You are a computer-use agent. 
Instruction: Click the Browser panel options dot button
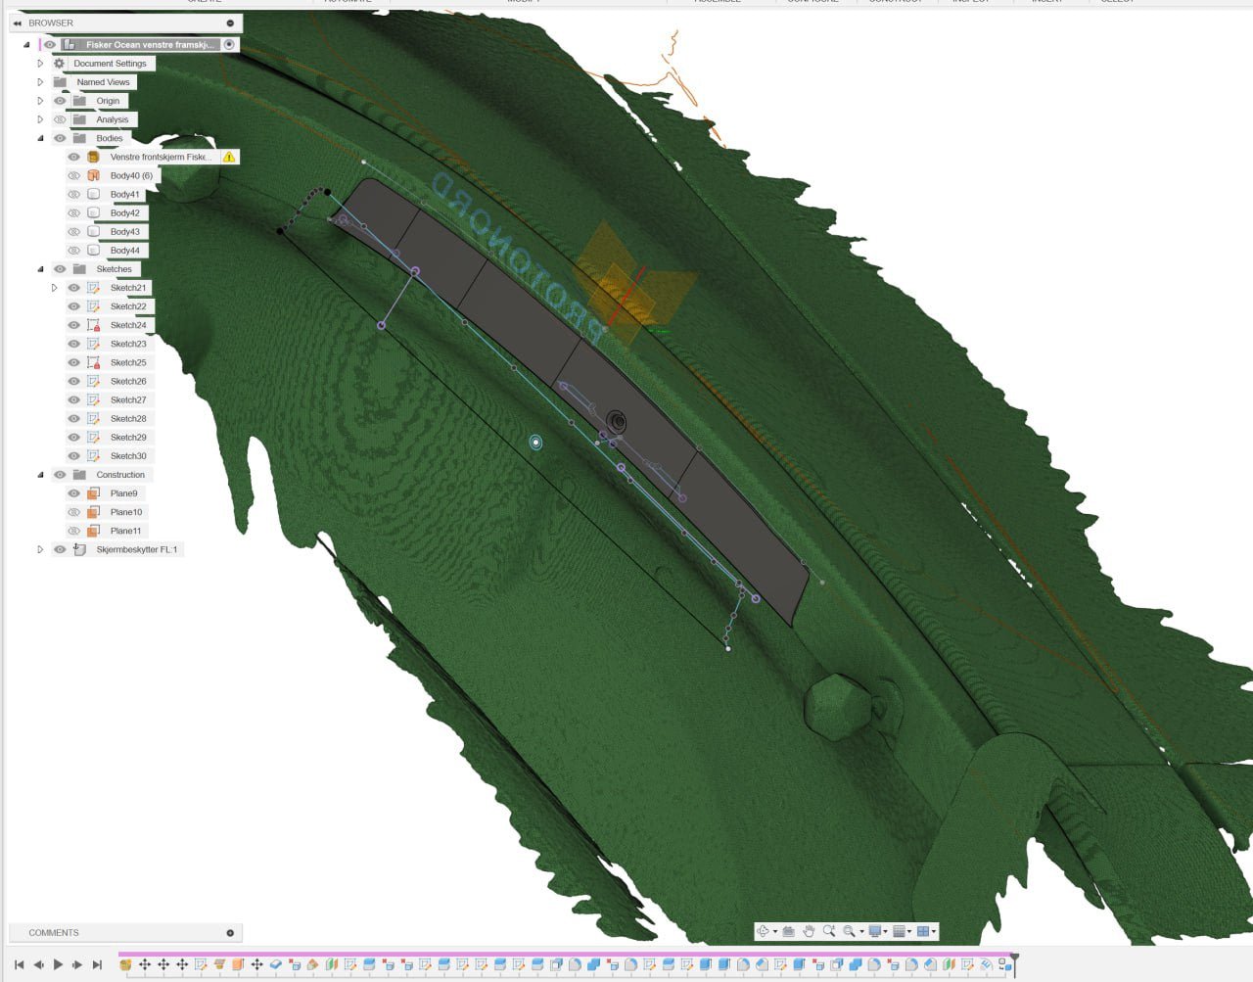point(230,23)
